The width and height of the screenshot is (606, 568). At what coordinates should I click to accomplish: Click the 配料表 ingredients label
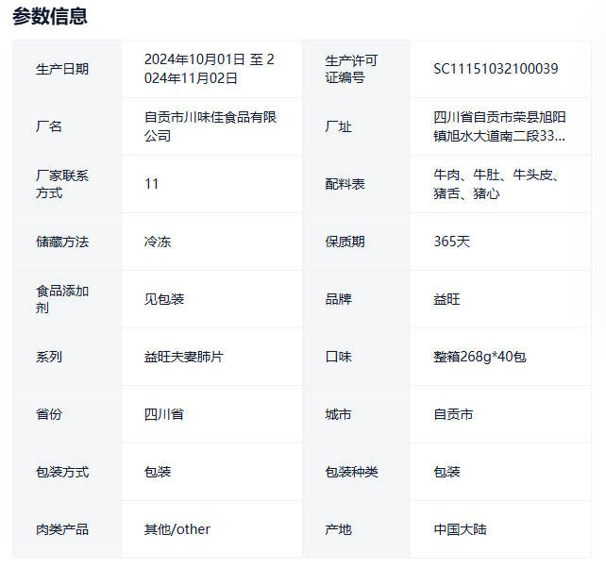point(345,184)
